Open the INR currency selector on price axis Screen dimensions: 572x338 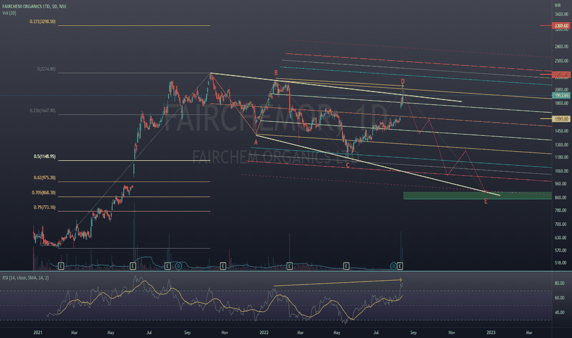pos(557,5)
